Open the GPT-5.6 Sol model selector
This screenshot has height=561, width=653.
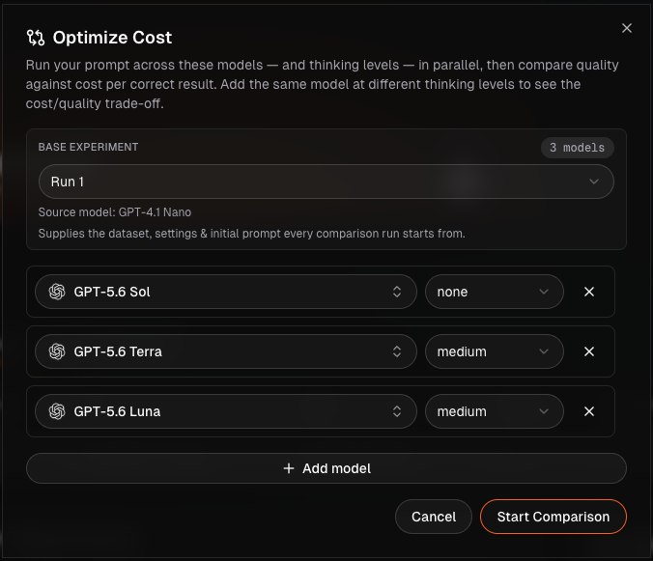[x=226, y=292]
